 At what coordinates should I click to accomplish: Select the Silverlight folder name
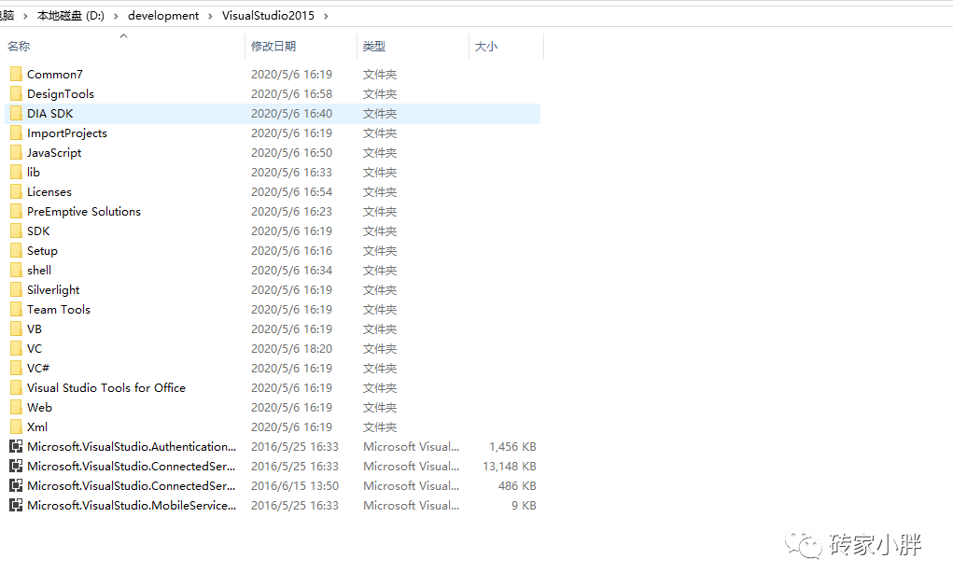[53, 290]
